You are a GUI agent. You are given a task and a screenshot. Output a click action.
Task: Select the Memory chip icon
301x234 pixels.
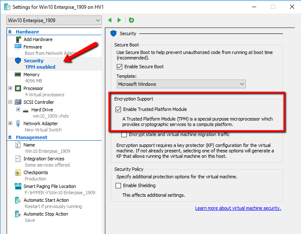[x=18, y=75]
